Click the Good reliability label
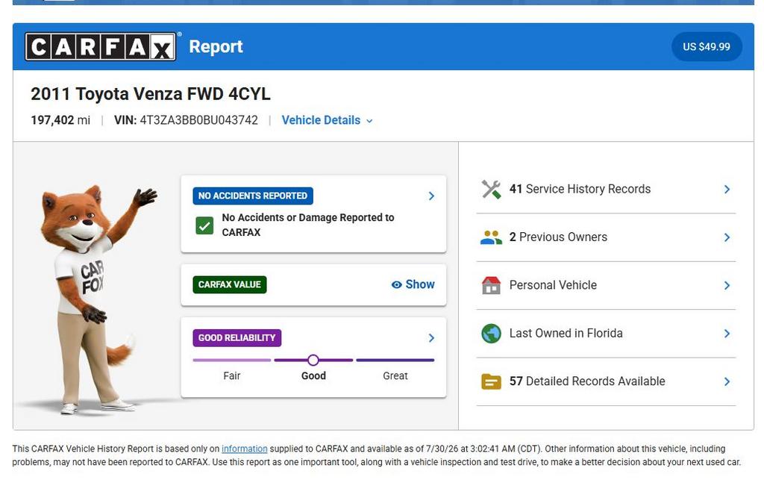Viewport: 764px width, 480px height. point(313,376)
